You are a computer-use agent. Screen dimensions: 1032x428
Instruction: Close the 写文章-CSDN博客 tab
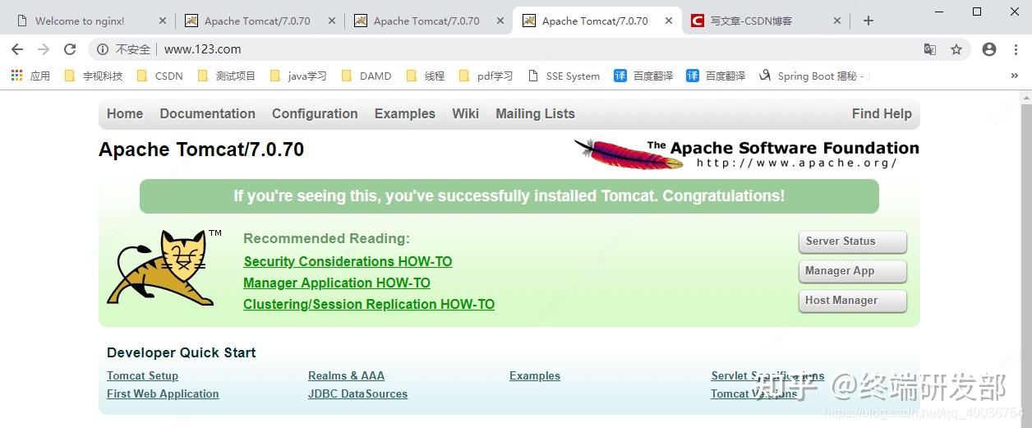pos(838,21)
